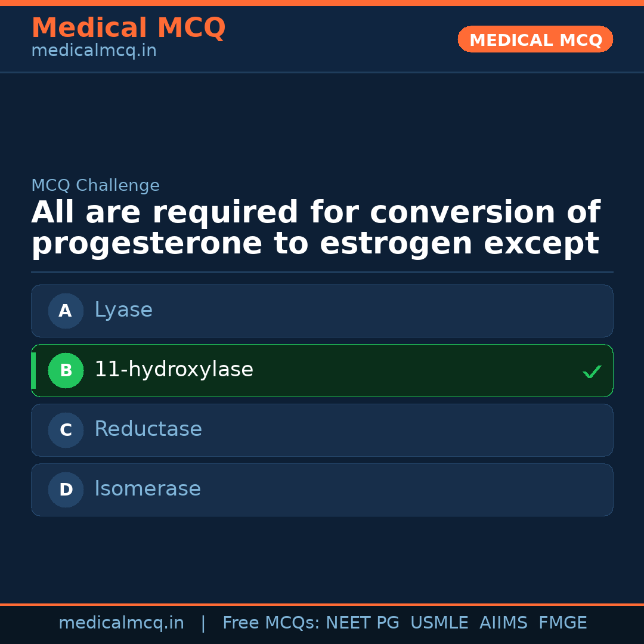Click the green checkmark on option B
644x644 pixels.
tap(592, 371)
